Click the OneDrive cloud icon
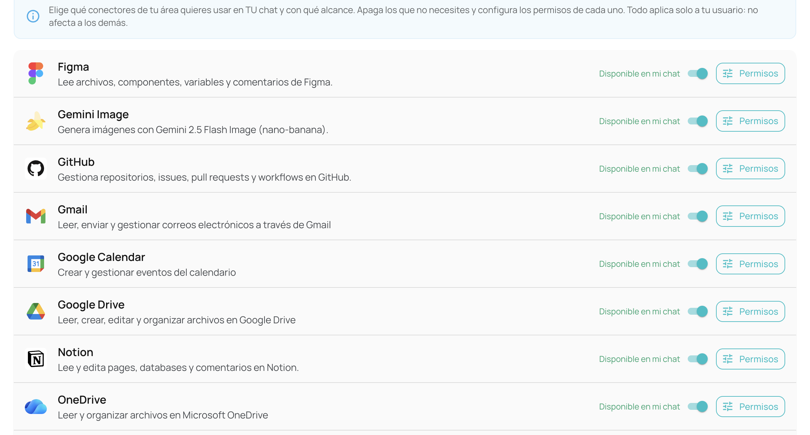 coord(36,406)
